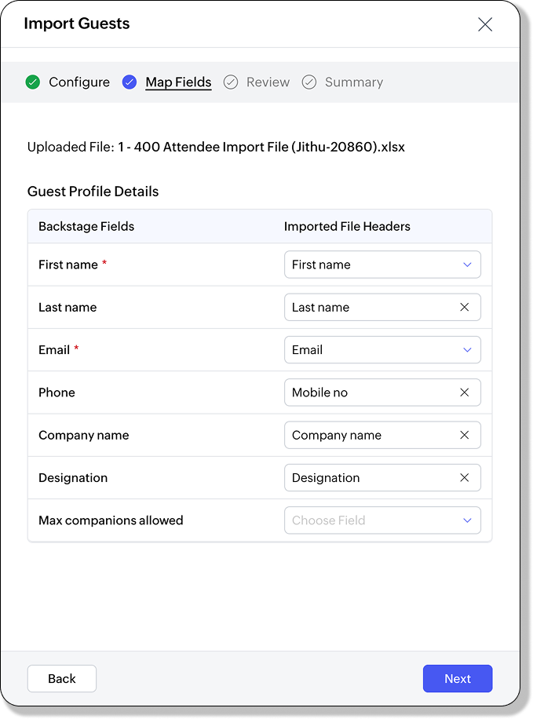This screenshot has width=533, height=719.
Task: Jump to the Summary step
Action: pyautogui.click(x=353, y=82)
